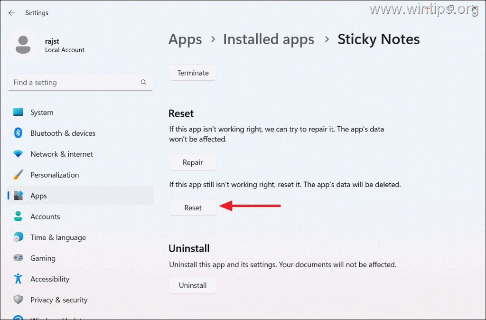Click the Accessibility figure icon

[x=18, y=279]
